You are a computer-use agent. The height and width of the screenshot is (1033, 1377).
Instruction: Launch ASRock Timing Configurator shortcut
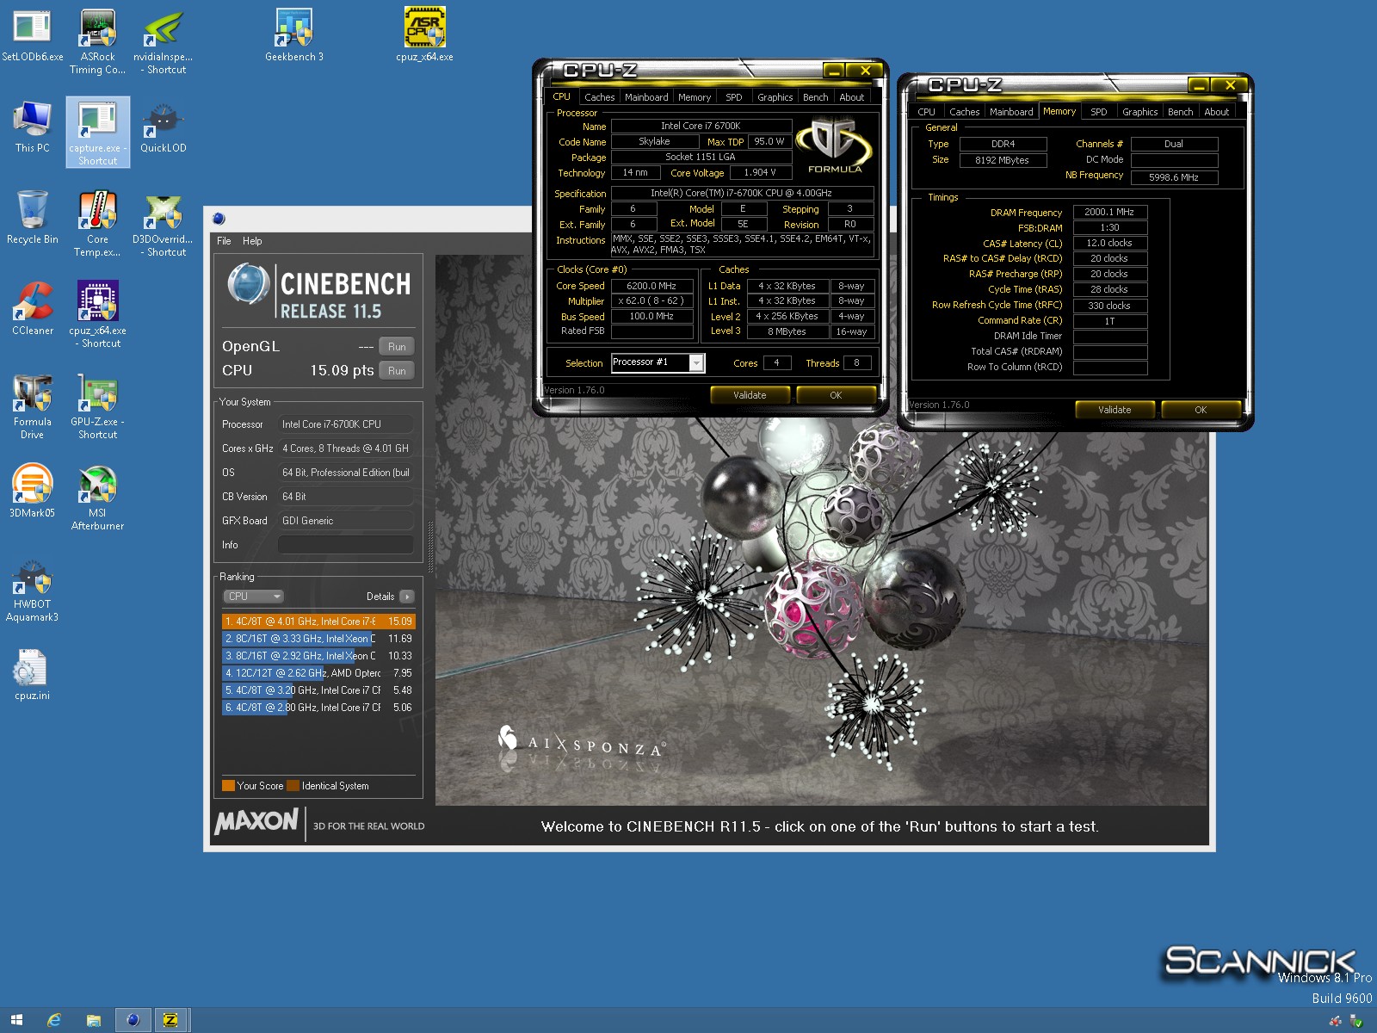pyautogui.click(x=97, y=41)
